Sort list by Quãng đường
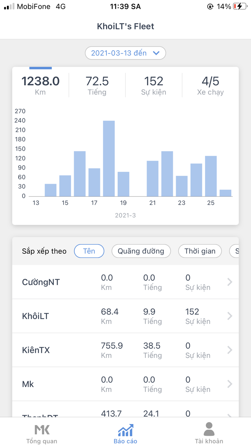 141,251
